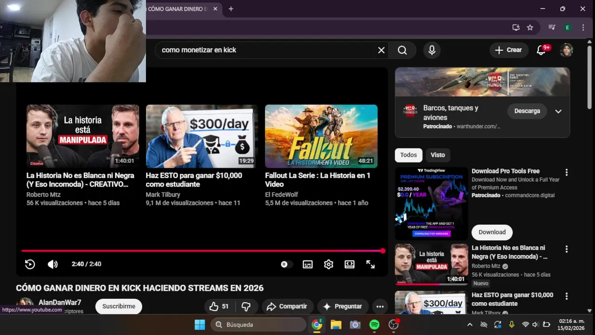Click the War Thunder ad banner image
Image resolution: width=595 pixels, height=335 pixels.
pyautogui.click(x=483, y=82)
